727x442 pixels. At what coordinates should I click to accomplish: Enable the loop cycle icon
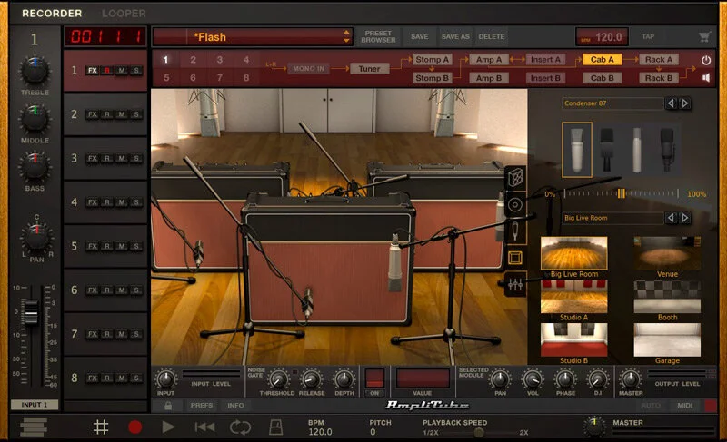click(x=240, y=427)
